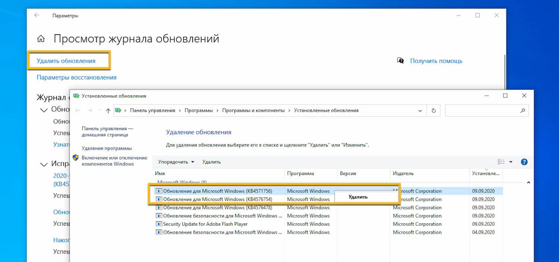The image size is (559, 262).
Task: Click the Получить помощь link
Action: pyautogui.click(x=436, y=61)
